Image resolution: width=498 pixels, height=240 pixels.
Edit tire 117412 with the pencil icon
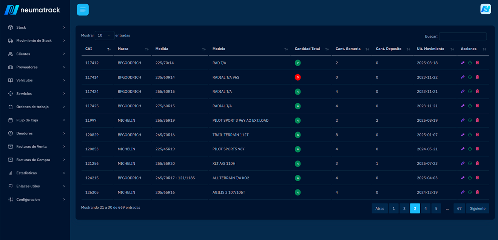click(x=463, y=63)
